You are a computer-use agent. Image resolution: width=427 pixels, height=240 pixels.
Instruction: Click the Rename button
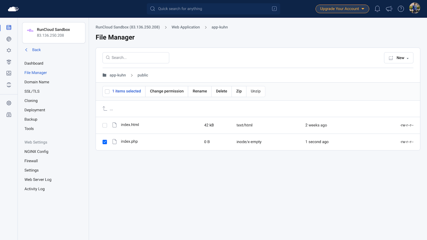click(200, 91)
